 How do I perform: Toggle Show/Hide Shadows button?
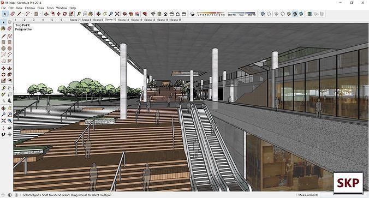coord(192,14)
